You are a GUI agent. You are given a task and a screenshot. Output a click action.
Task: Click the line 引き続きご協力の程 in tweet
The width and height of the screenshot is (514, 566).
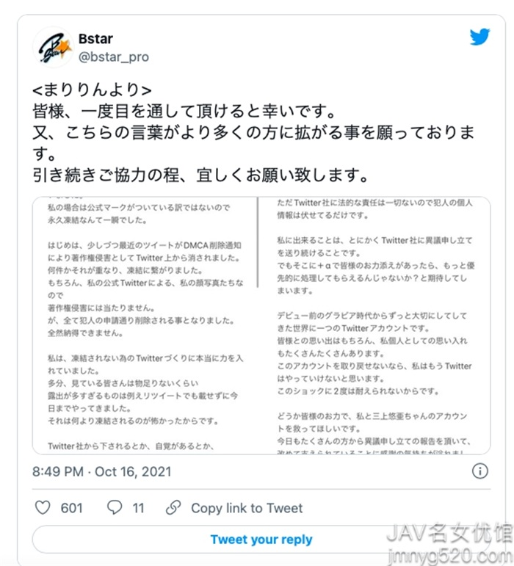coord(200,175)
